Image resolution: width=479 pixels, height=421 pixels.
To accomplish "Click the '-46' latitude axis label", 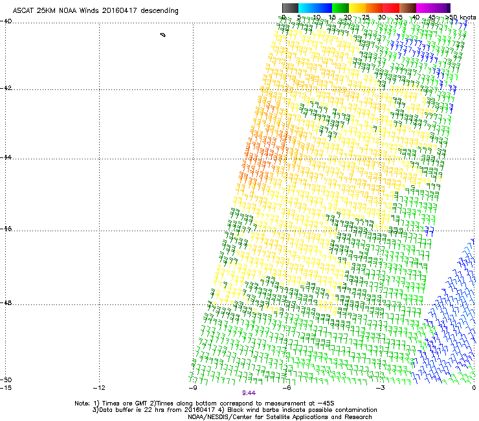I will (6, 229).
